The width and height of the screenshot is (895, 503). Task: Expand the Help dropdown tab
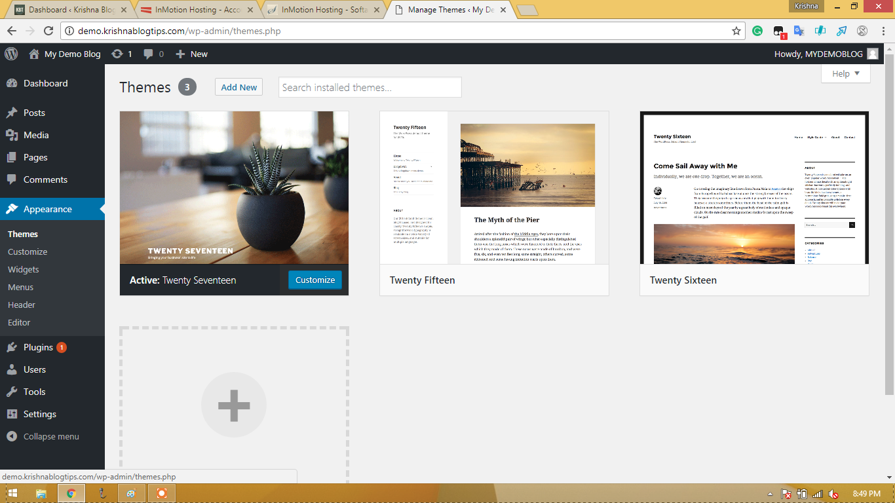(x=846, y=73)
